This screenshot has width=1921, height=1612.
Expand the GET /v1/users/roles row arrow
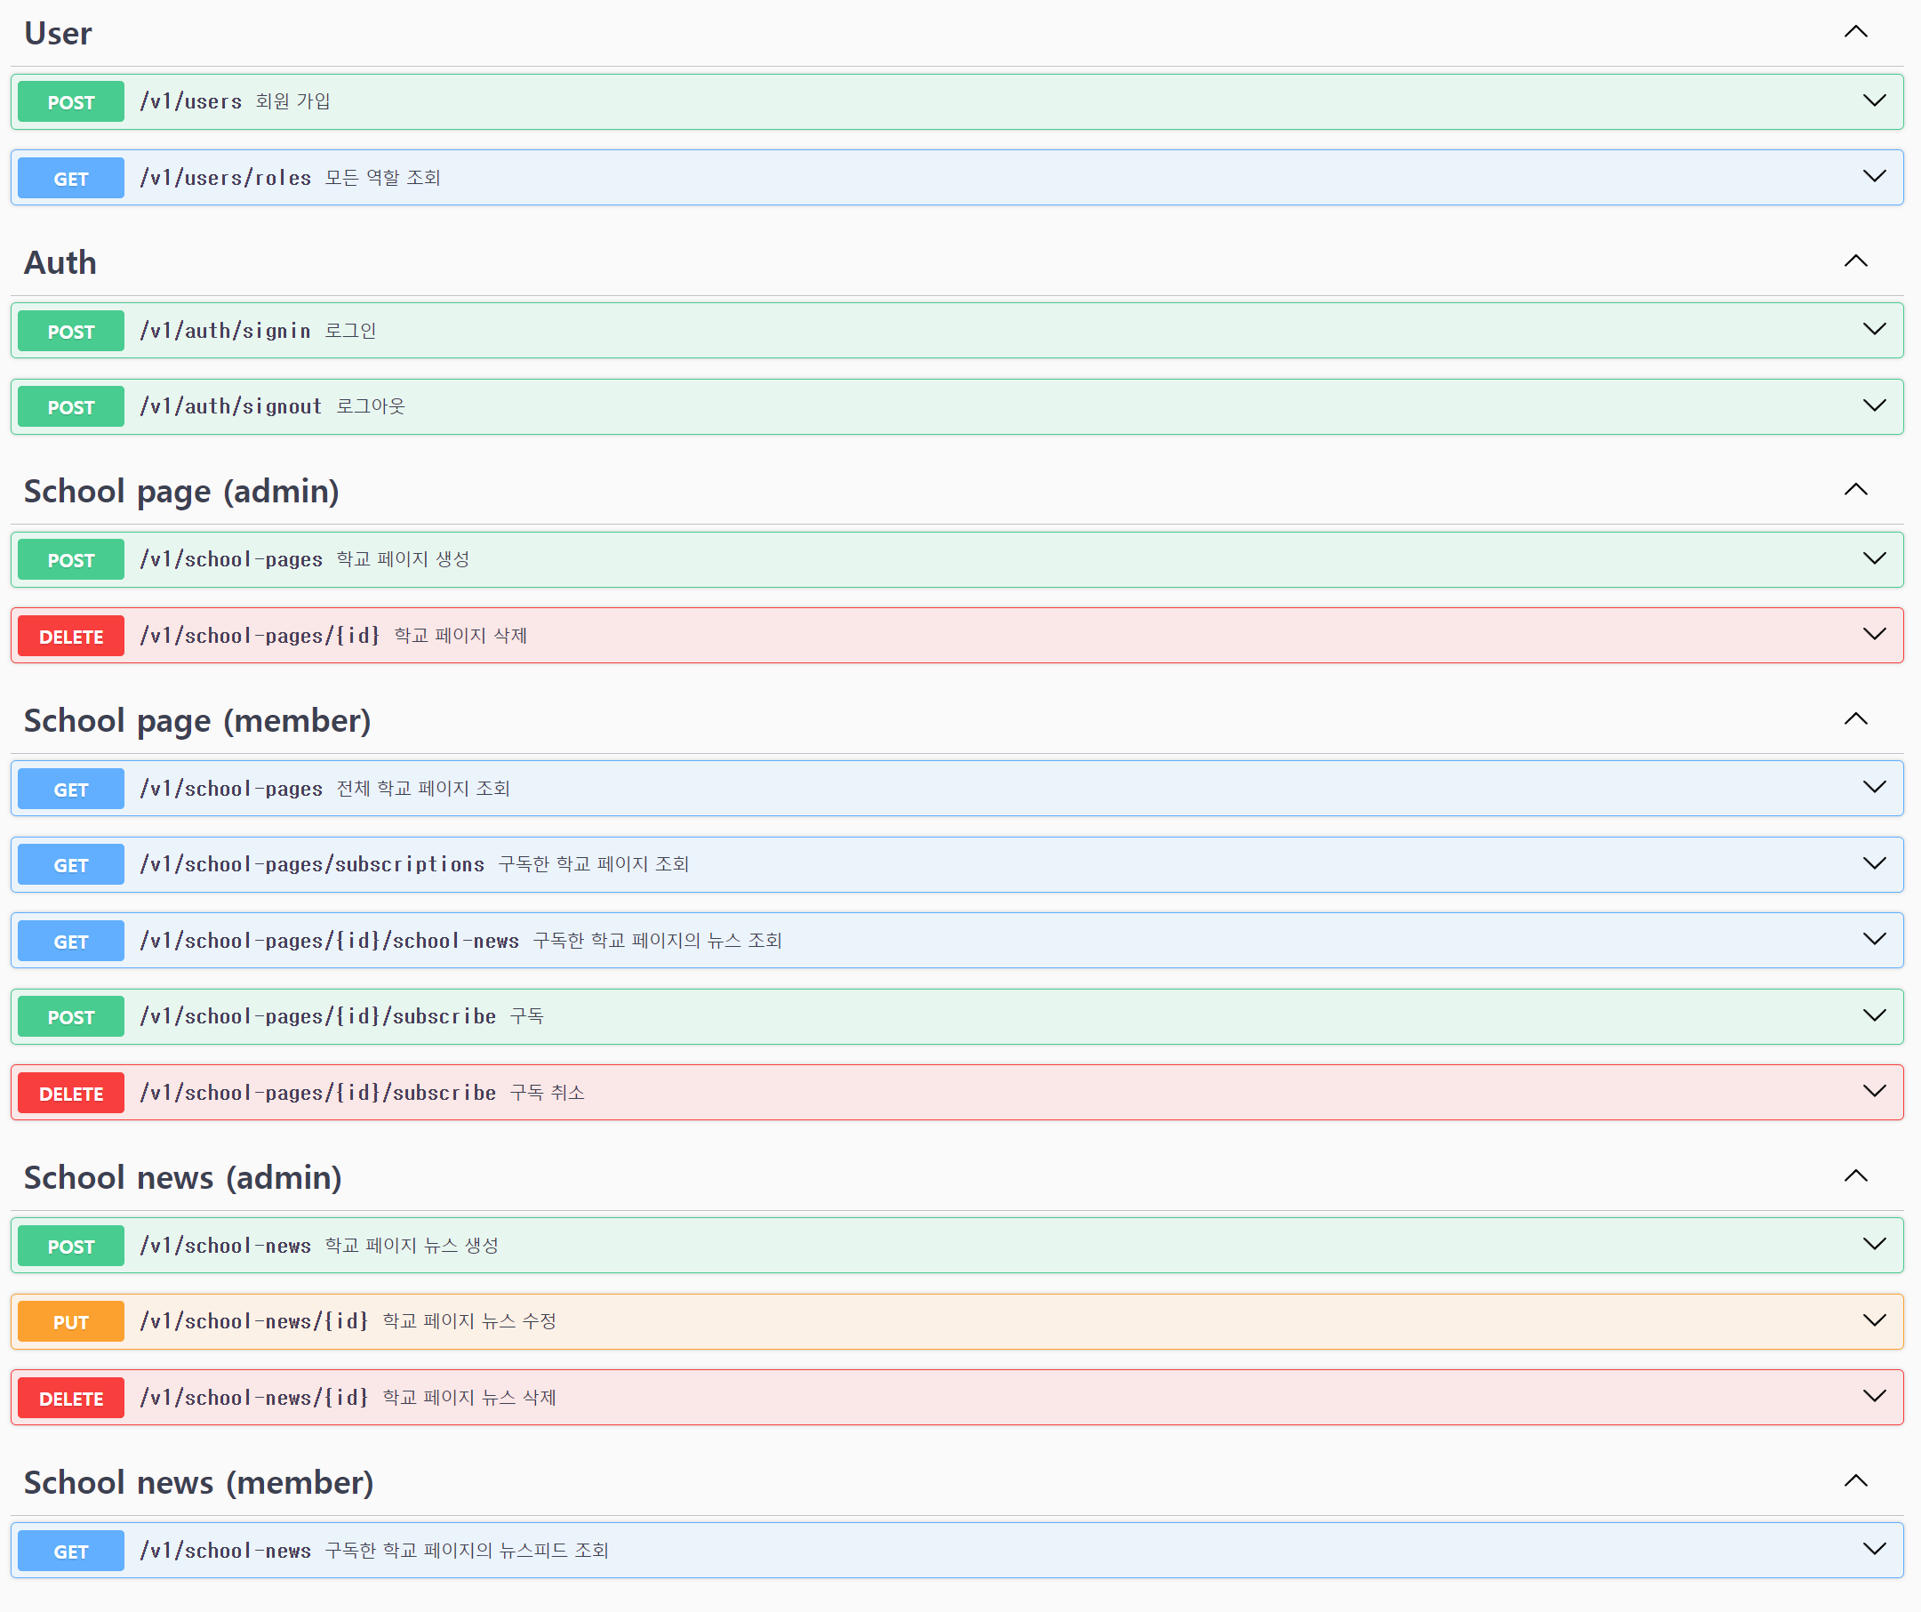(x=1873, y=177)
